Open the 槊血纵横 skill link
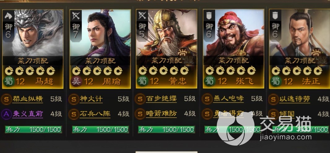The width and height of the screenshot is (330, 153). [x=28, y=99]
